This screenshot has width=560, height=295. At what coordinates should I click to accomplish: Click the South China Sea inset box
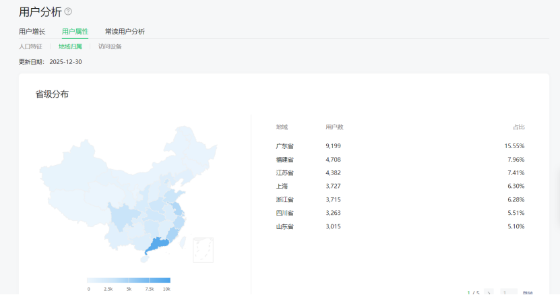point(204,249)
